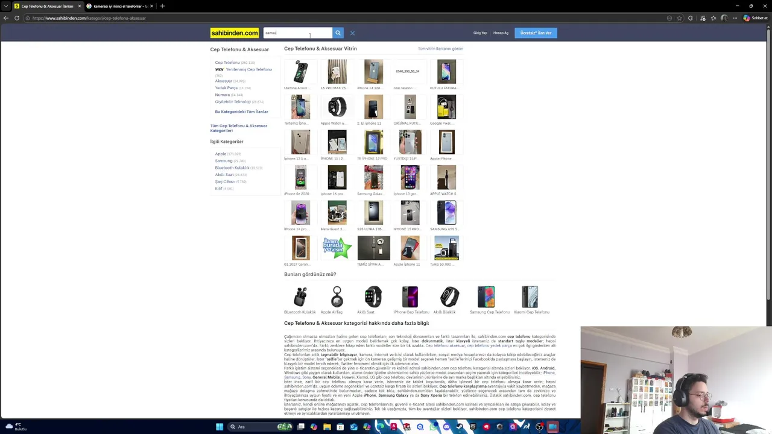Click the Bluetooth Kulaklık earbuds icon

point(300,297)
